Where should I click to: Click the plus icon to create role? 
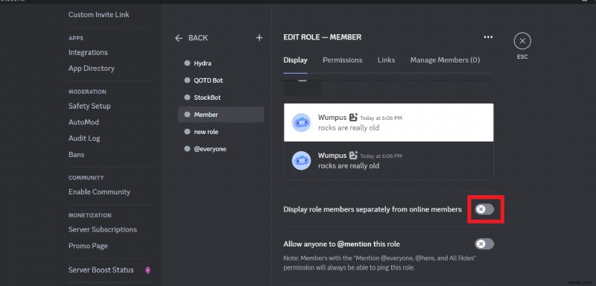259,37
